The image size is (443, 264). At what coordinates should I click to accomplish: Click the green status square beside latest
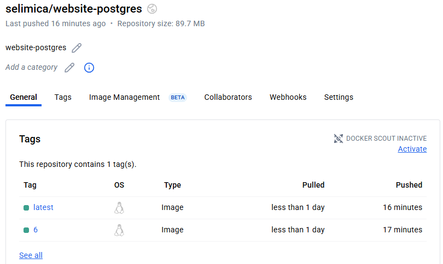[x=26, y=208]
